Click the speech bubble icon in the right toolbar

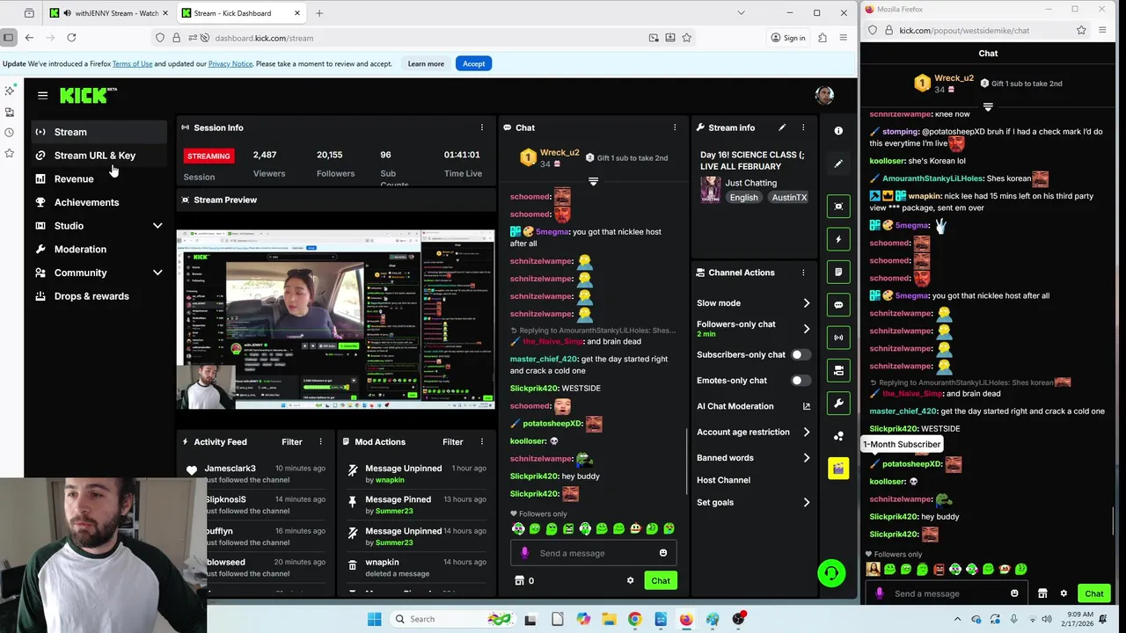point(838,305)
